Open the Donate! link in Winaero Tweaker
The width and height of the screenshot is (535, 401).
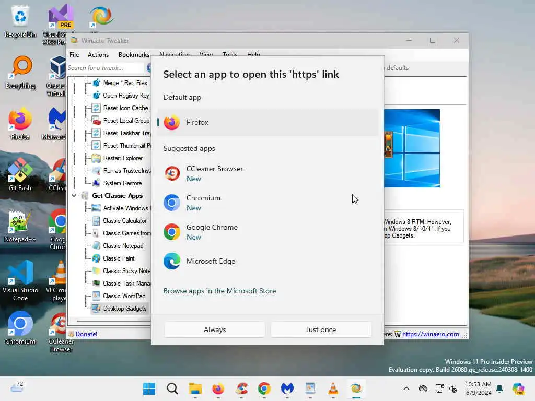pos(86,334)
